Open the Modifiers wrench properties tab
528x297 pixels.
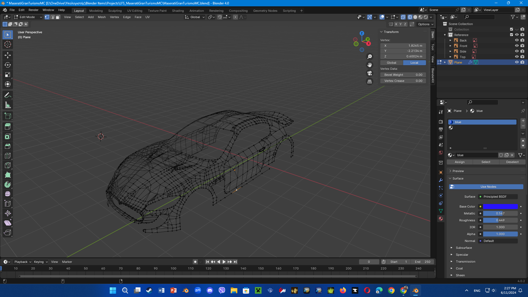(x=441, y=180)
